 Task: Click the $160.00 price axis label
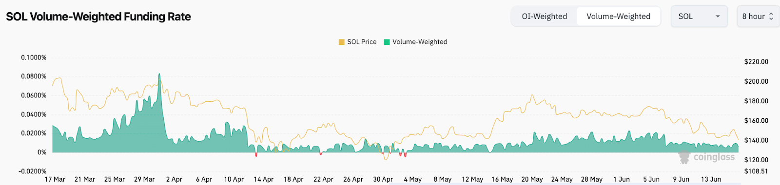pyautogui.click(x=756, y=120)
